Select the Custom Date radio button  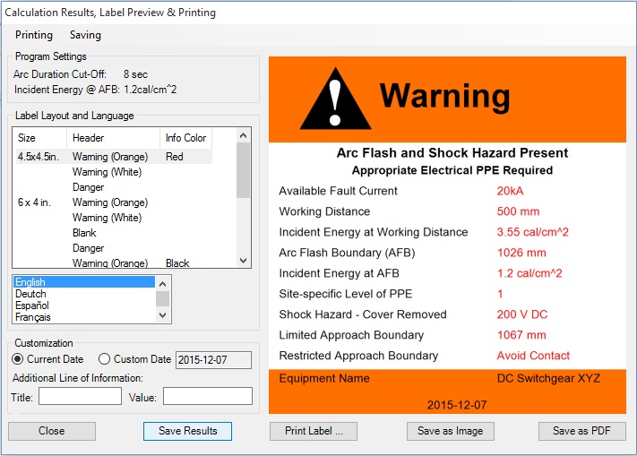click(x=105, y=359)
